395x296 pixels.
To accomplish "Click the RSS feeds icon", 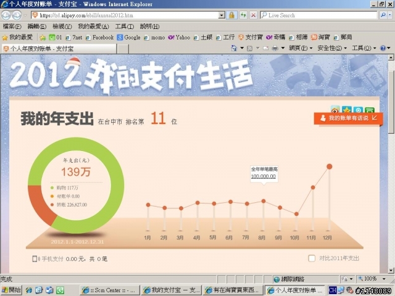I will [249, 48].
